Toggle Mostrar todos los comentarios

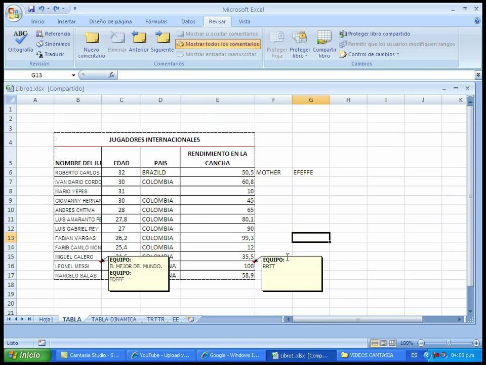pos(218,44)
